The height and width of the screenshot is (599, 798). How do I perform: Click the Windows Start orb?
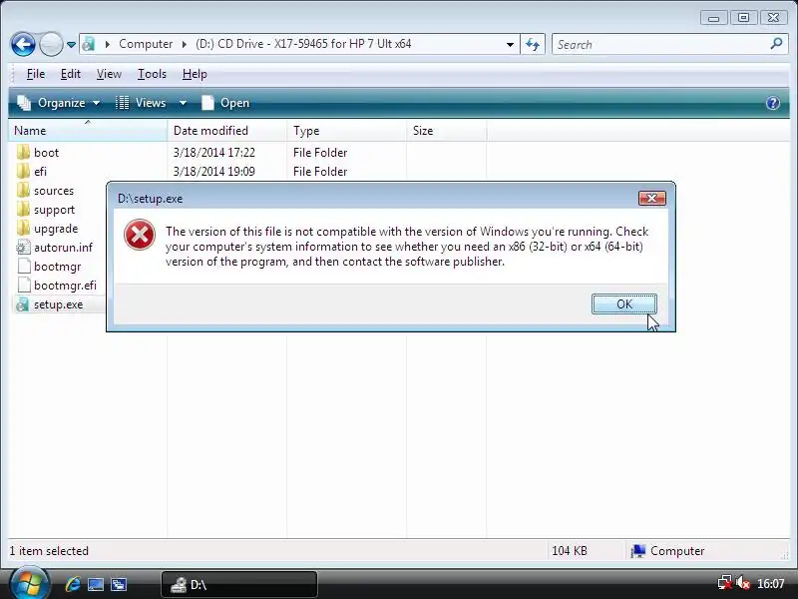click(x=29, y=583)
